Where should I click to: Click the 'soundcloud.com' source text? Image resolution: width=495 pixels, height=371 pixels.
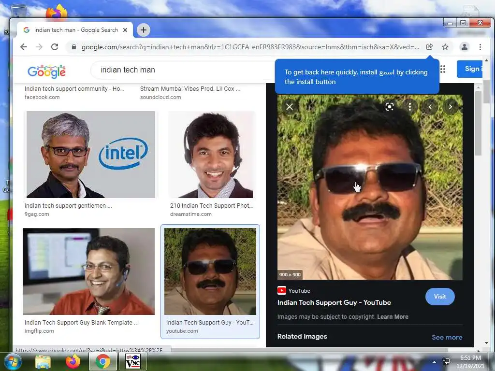pos(160,97)
